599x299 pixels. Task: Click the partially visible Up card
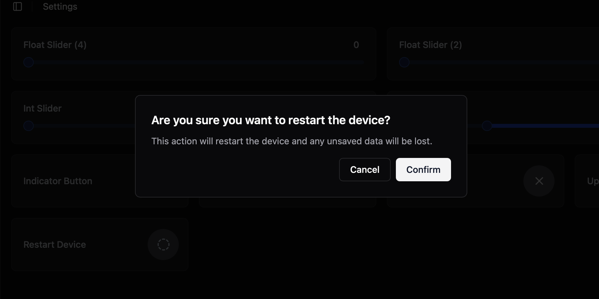click(587, 181)
